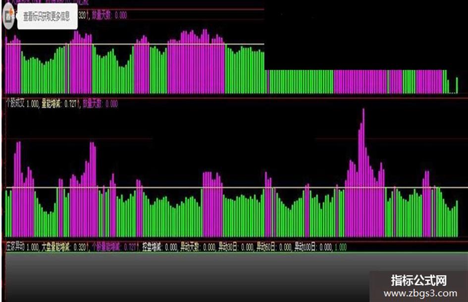Select the '庄家异动 1.000' indicator label

click(x=22, y=247)
